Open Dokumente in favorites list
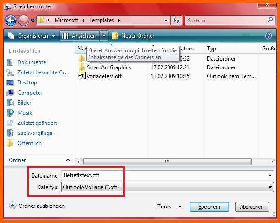280x223 pixels. [32, 62]
